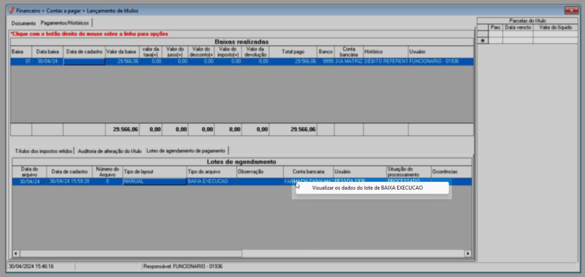Click the Histórico column header
The width and height of the screenshot is (585, 277).
click(386, 52)
